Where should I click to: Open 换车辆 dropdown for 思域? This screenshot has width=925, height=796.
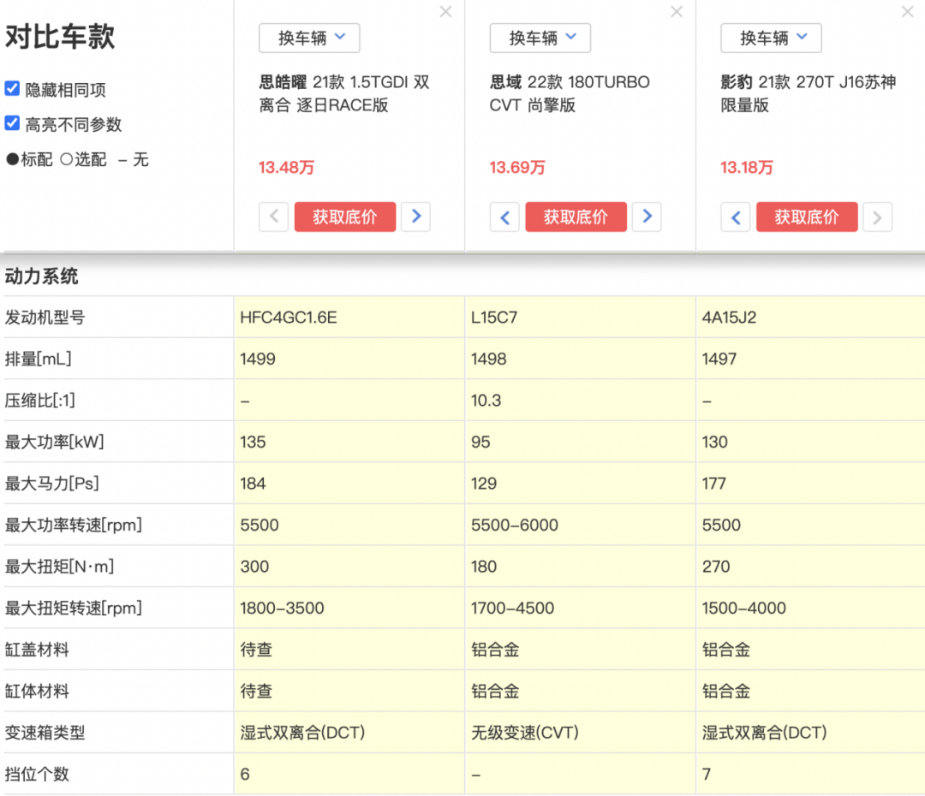(540, 38)
